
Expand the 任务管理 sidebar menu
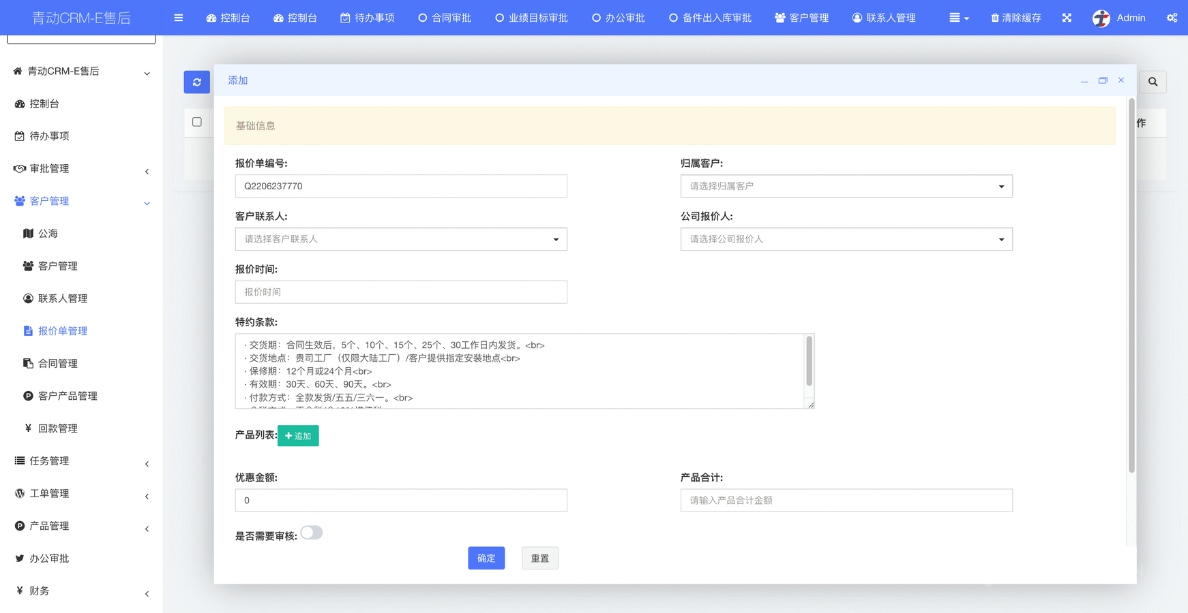point(80,461)
